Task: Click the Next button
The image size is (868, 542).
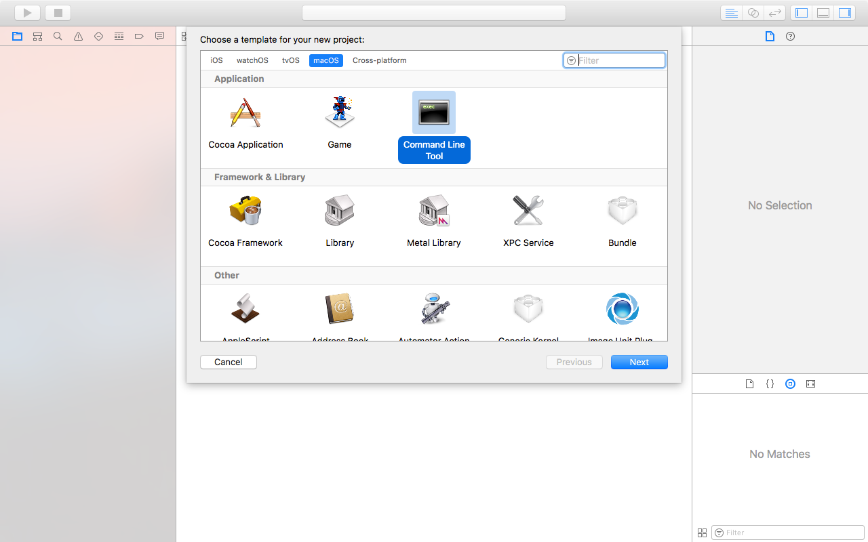Action: [638, 362]
